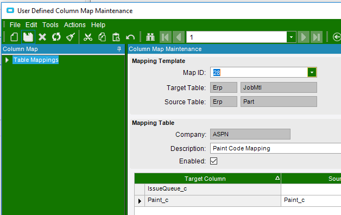
Task: Click the IssueQueue_c row selector
Action: [x=140, y=189]
